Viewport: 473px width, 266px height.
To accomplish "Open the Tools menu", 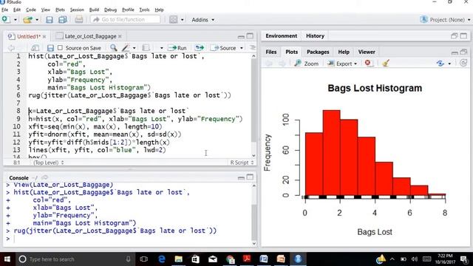I will [x=144, y=10].
